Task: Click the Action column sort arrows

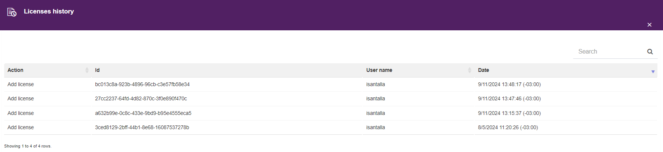Action: [87, 70]
